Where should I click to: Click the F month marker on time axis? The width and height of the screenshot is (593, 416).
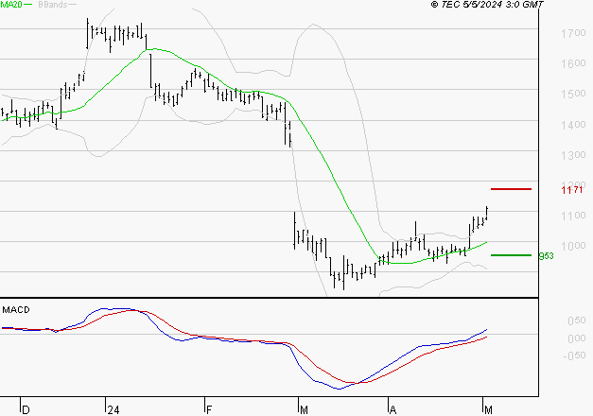[209, 410]
